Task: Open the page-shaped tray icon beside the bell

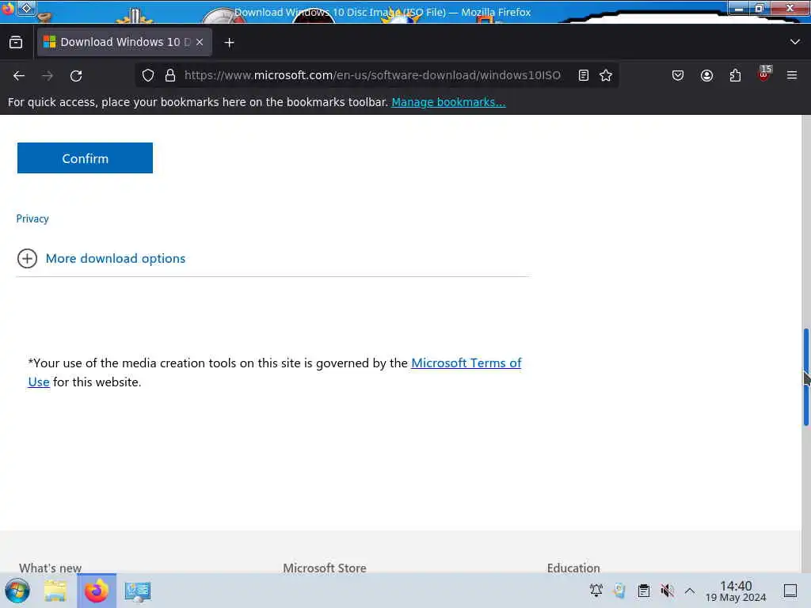Action: 619,590
